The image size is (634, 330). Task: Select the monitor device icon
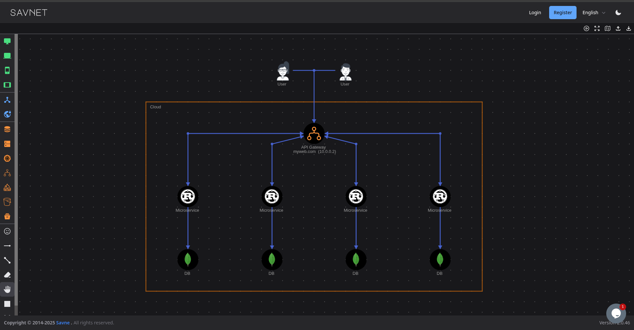[7, 41]
